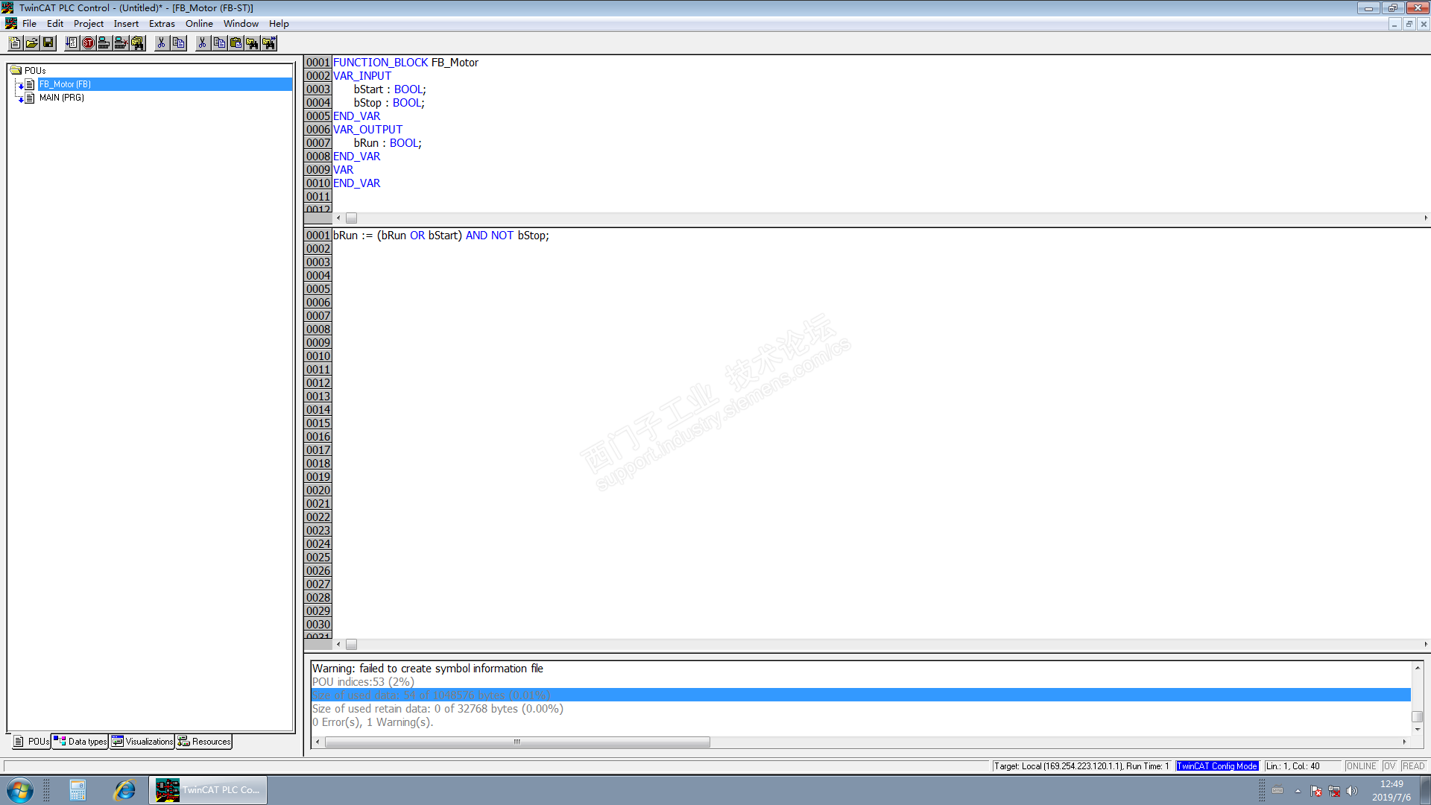Click the red Stop sign icon
This screenshot has width=1431, height=805.
coord(88,43)
